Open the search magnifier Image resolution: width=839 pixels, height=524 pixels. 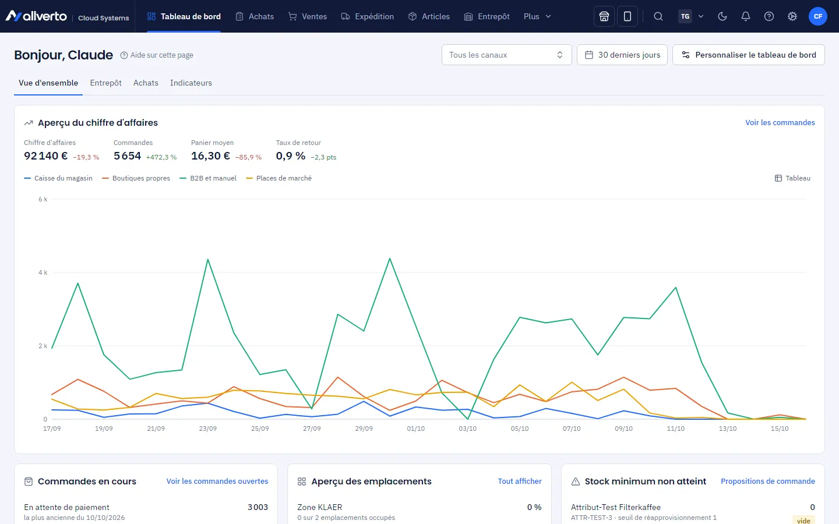(658, 16)
